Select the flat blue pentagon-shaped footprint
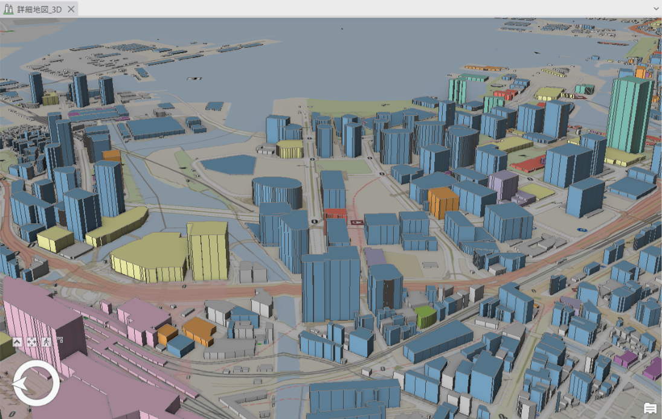The width and height of the screenshot is (662, 419). pyautogui.click(x=228, y=164)
